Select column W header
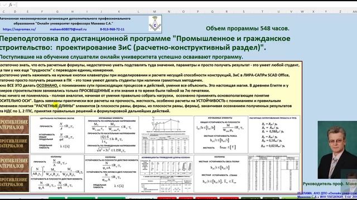This screenshot has width=357, height=200. [x=302, y=12]
